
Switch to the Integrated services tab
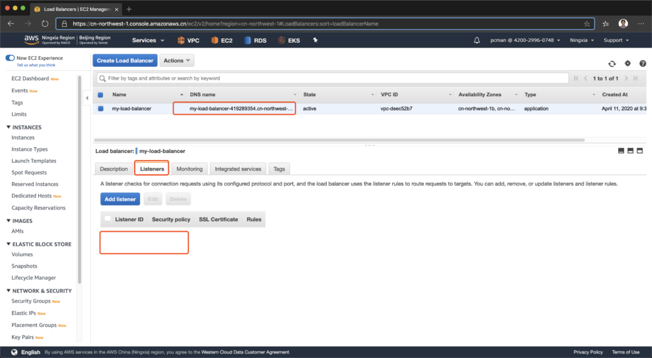point(237,169)
